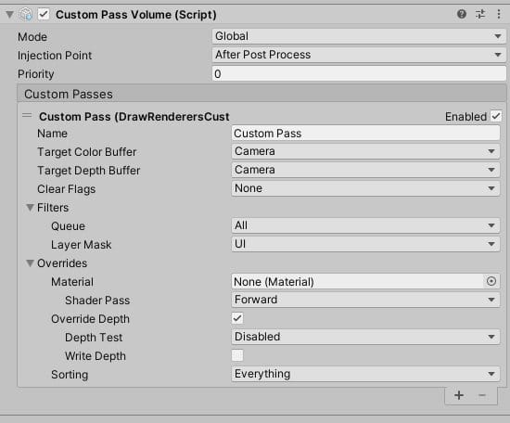
Task: Open the component presets icon
Action: click(x=480, y=14)
